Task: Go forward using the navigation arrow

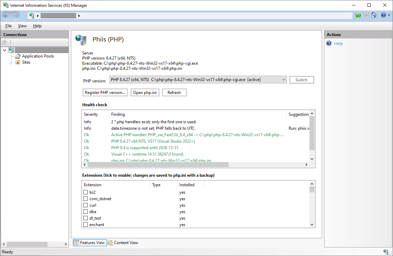Action: click(x=16, y=16)
